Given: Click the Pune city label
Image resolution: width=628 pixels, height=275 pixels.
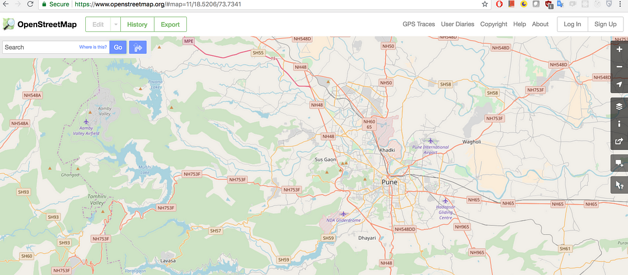Looking at the screenshot, I should [x=389, y=182].
